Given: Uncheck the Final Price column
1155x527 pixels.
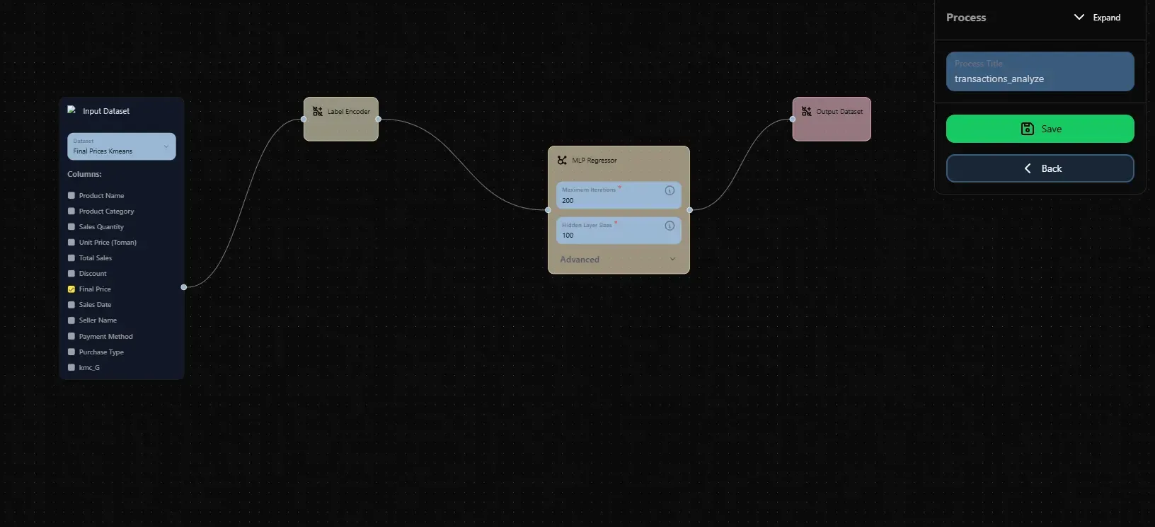Looking at the screenshot, I should click(x=71, y=289).
